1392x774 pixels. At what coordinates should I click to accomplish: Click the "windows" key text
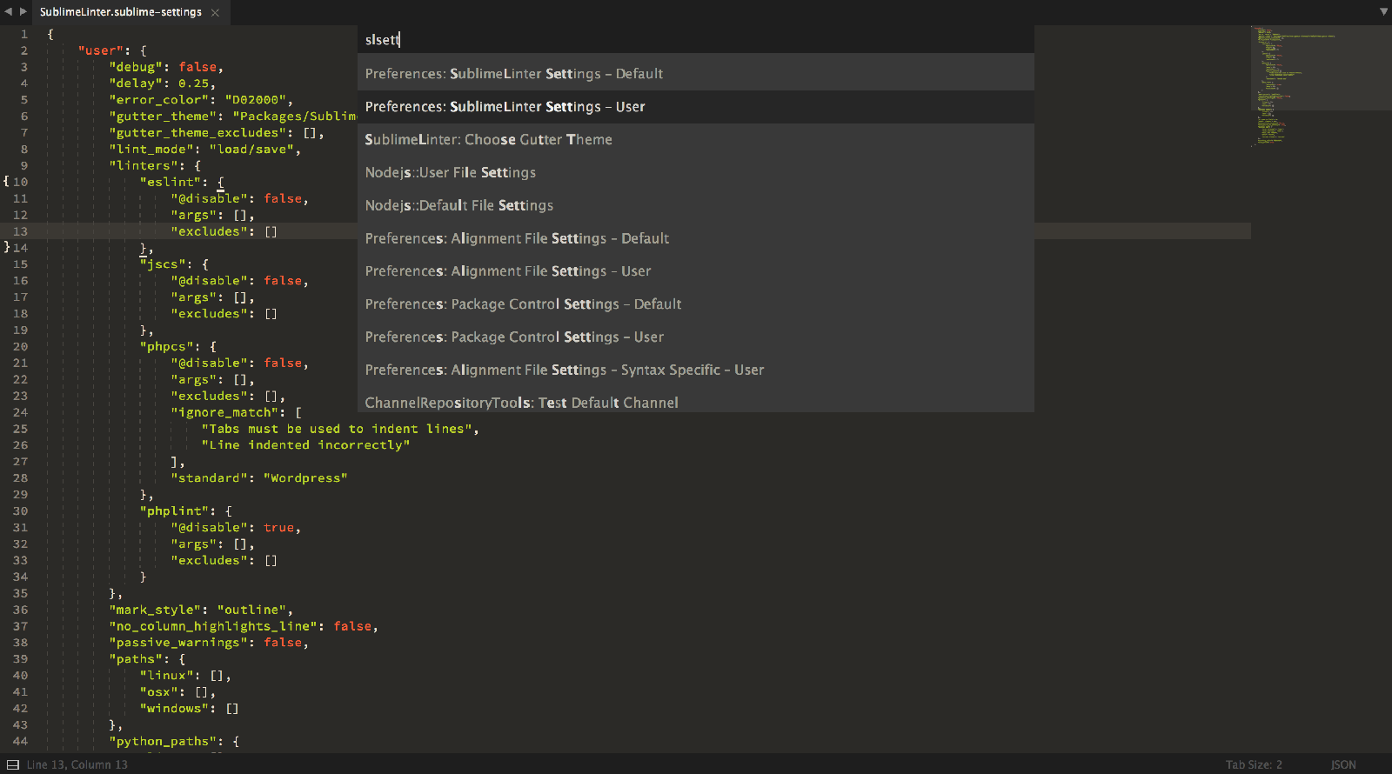[174, 709]
